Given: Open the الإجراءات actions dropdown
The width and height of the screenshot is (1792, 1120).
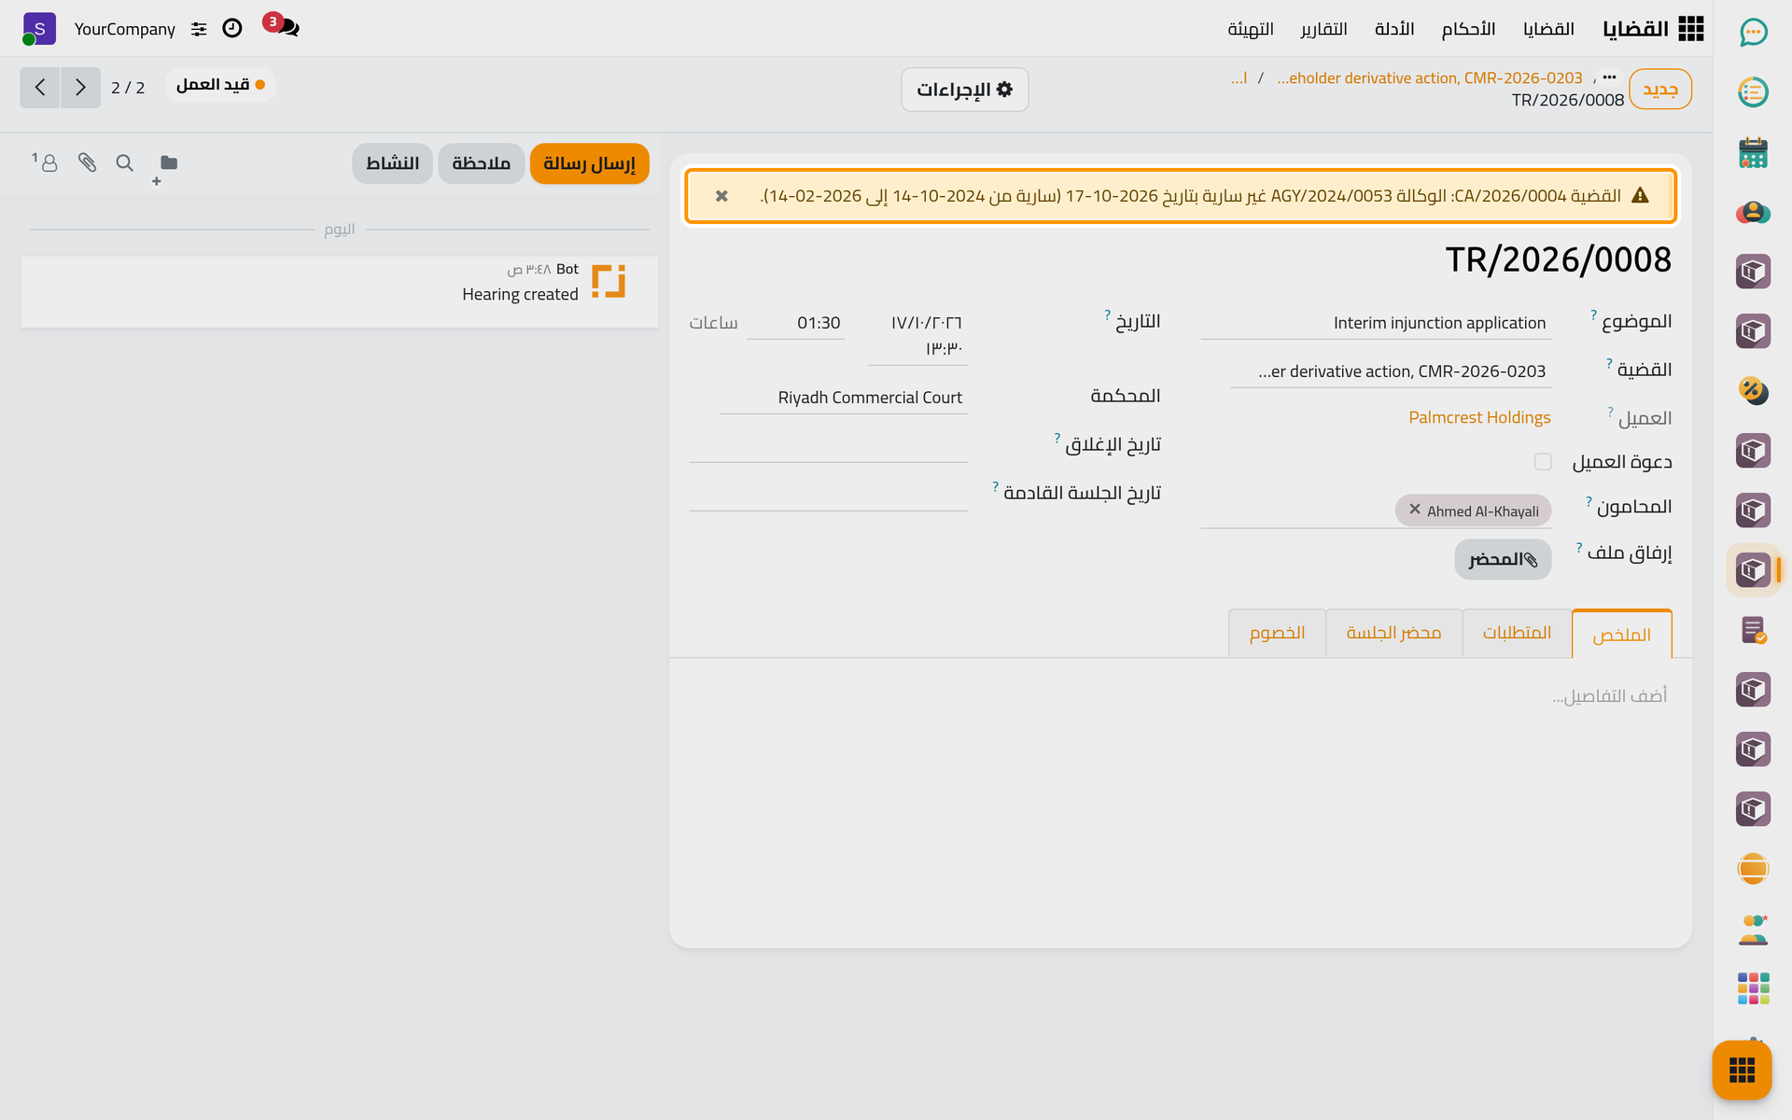Looking at the screenshot, I should tap(964, 90).
